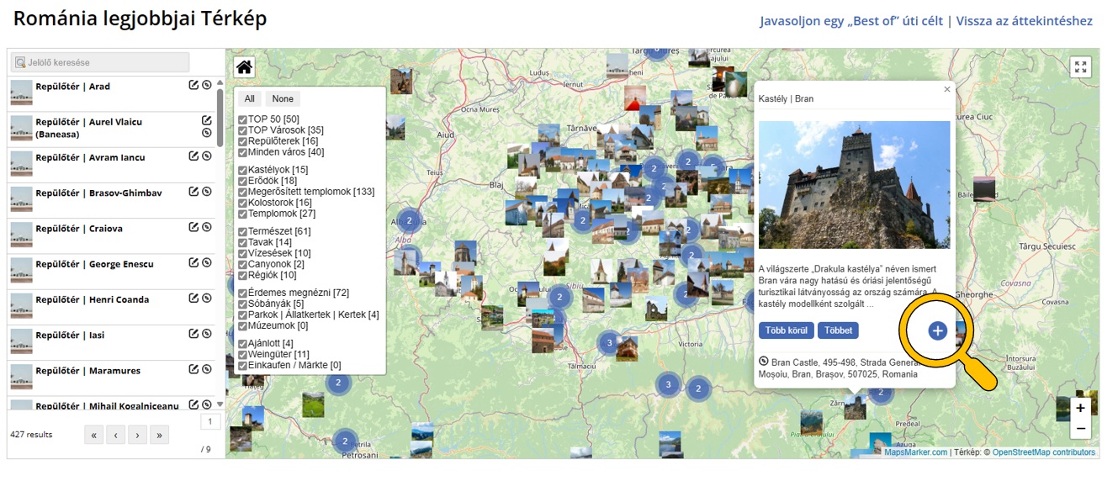The image size is (1118, 502).
Task: Toggle the TOP 50 [50] checkbox
Action: [242, 119]
